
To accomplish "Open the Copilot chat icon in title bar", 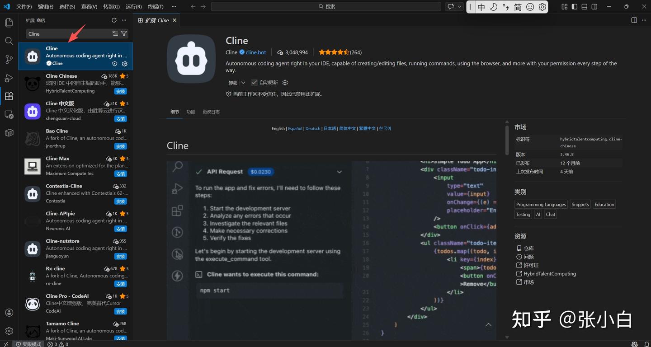I will click(451, 7).
